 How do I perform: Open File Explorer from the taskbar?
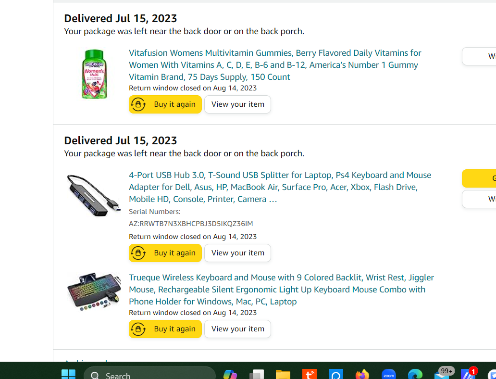[283, 374]
